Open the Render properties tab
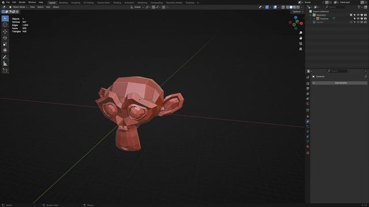This screenshot has width=369, height=207. pyautogui.click(x=307, y=83)
